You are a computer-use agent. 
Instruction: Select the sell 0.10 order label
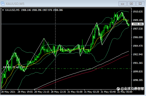[14, 67]
